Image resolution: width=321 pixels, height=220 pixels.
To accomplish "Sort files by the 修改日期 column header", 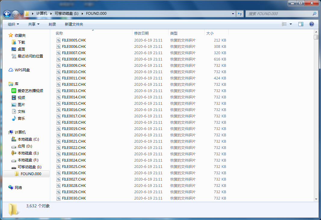I will [x=150, y=33].
